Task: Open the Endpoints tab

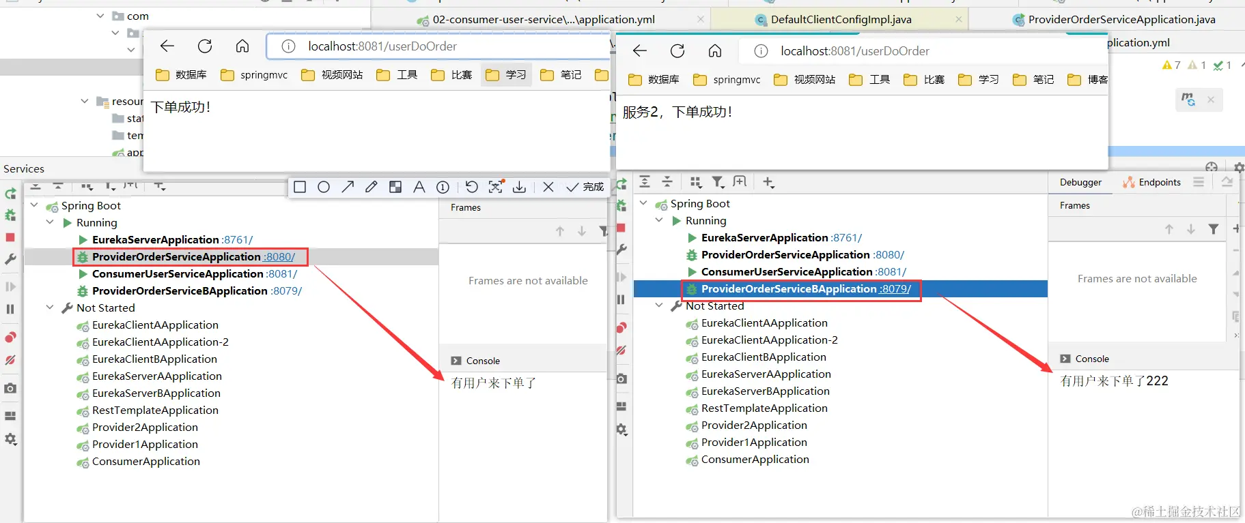Action: 1152,182
